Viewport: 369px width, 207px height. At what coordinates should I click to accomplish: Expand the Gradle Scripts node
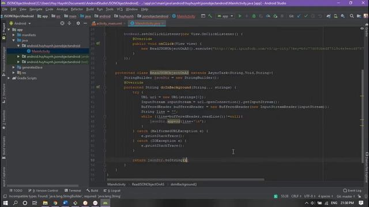[x=9, y=78]
